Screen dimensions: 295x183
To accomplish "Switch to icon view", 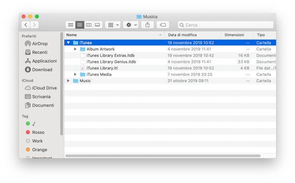I will coord(71,25).
